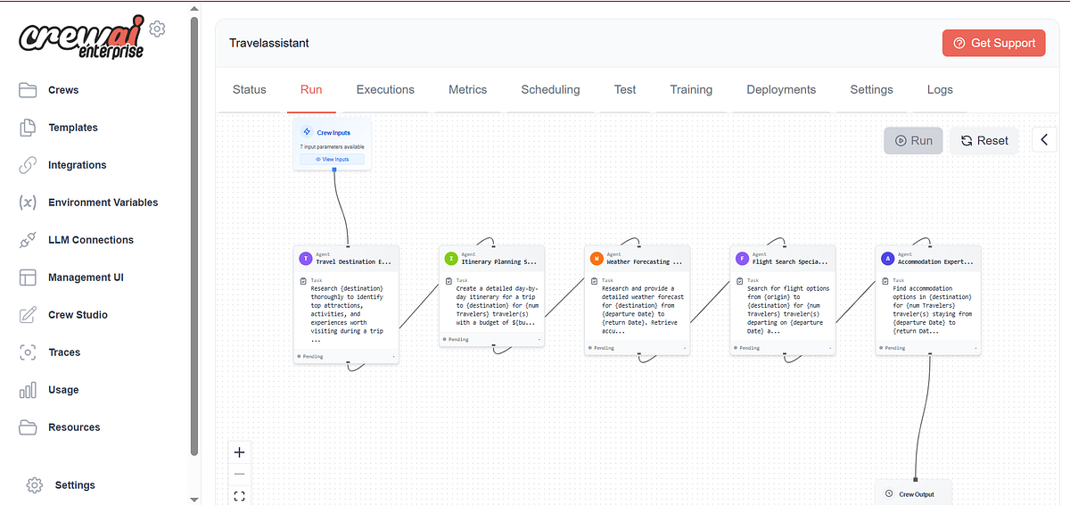
Task: Open the crew Settings tab
Action: pos(871,89)
